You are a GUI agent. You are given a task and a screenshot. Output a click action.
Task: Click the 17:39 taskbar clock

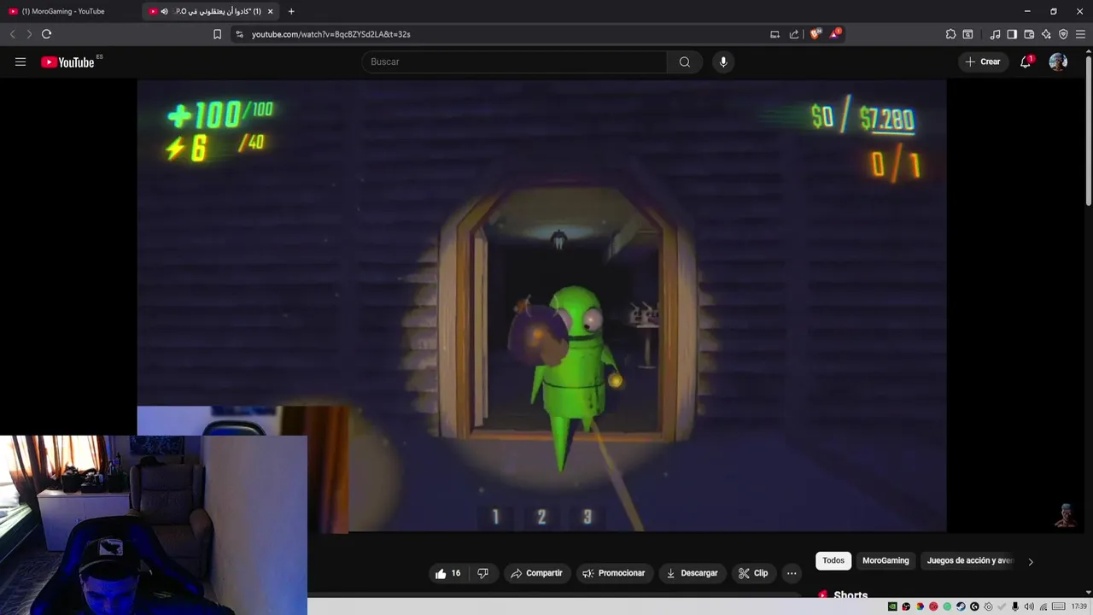1078,606
